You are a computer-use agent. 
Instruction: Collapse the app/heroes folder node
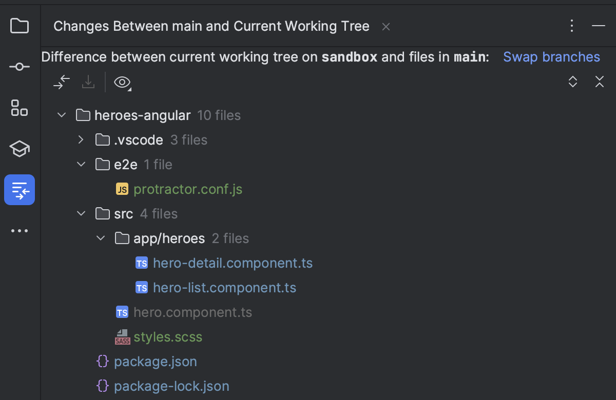[x=100, y=238]
